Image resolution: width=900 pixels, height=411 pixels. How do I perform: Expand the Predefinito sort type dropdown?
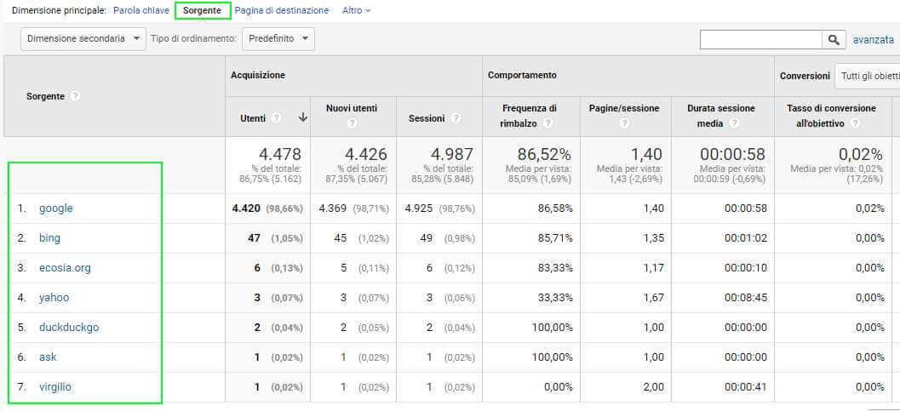[x=278, y=38]
